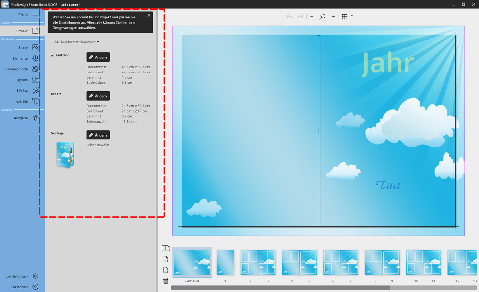Screen dimensions: 479x292
Task: Open the Effekte magic wand icon
Action: pos(36,91)
